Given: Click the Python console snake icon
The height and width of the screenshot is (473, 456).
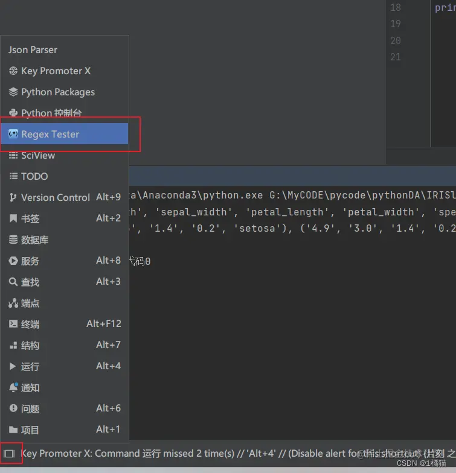Looking at the screenshot, I should pos(13,113).
